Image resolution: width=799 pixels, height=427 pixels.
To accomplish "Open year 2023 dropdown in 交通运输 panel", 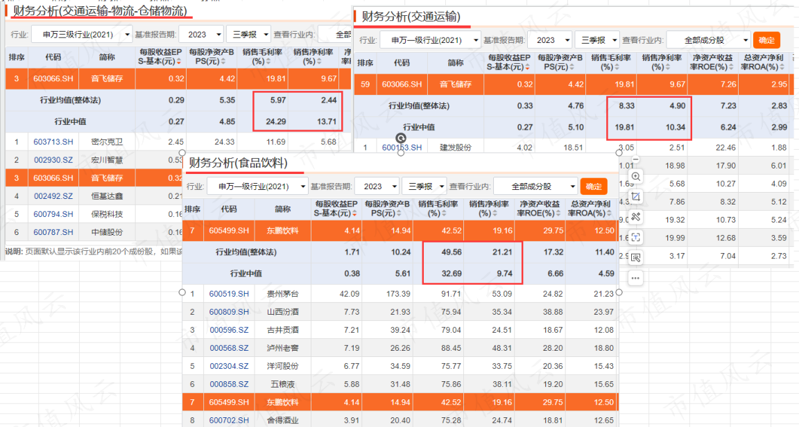I will tap(550, 40).
